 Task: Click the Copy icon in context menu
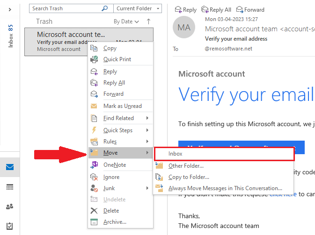[x=94, y=48]
